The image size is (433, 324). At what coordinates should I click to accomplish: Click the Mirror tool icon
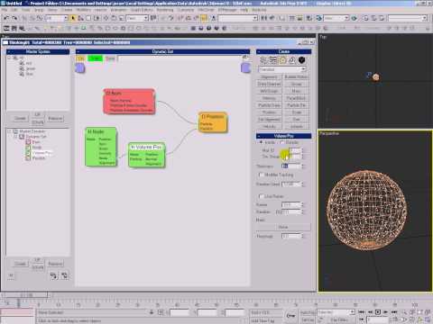[264, 18]
